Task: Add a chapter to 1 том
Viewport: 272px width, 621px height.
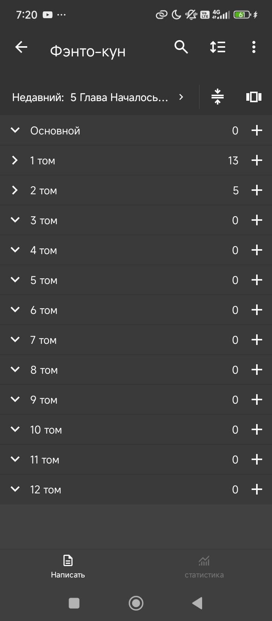Action: click(x=257, y=160)
